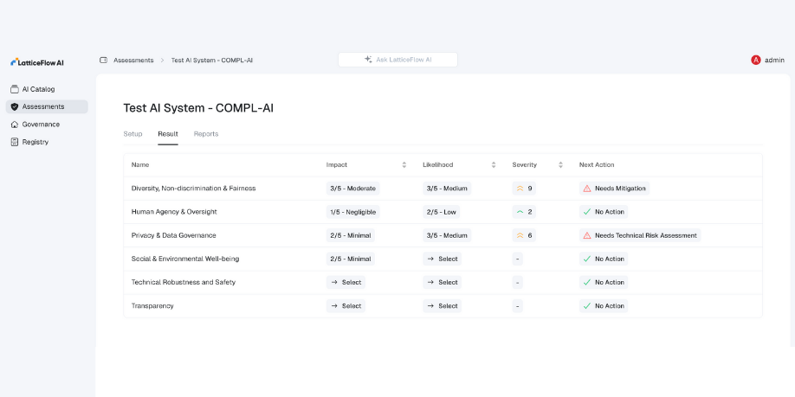Click No Action badge for Technical Robustness and Safety

click(604, 283)
